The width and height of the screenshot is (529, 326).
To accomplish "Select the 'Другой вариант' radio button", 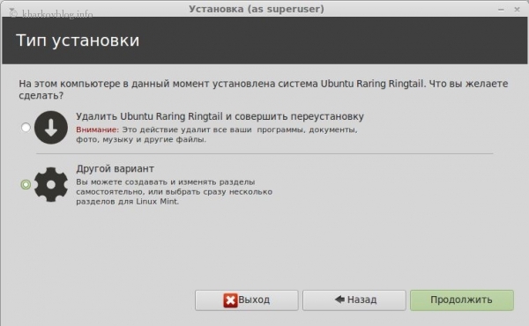I will pyautogui.click(x=26, y=184).
